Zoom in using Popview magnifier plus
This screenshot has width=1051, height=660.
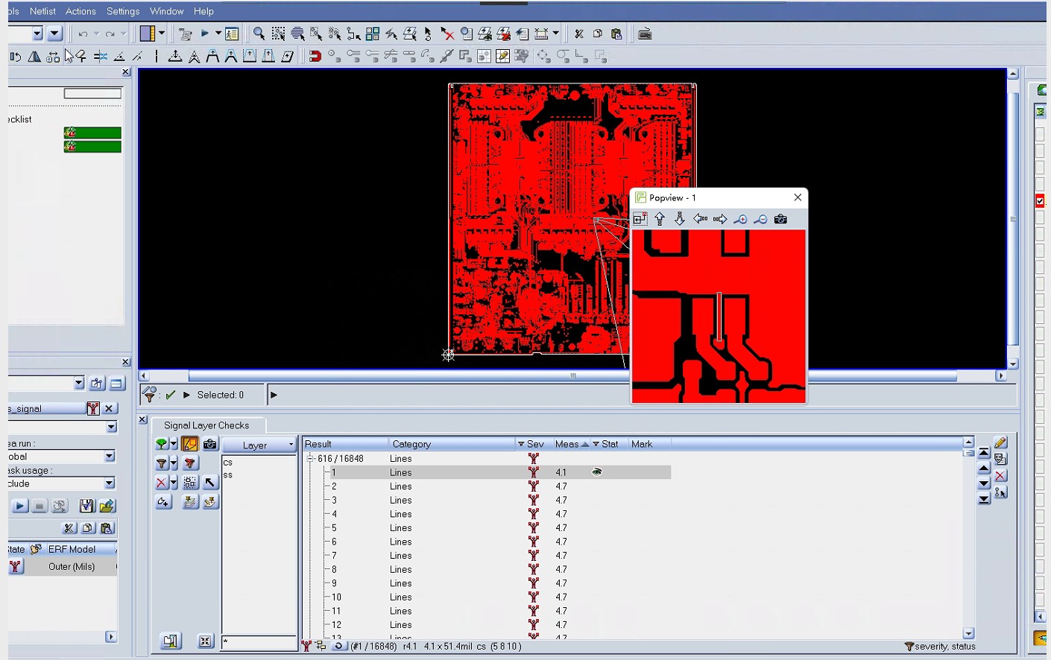pyautogui.click(x=740, y=219)
